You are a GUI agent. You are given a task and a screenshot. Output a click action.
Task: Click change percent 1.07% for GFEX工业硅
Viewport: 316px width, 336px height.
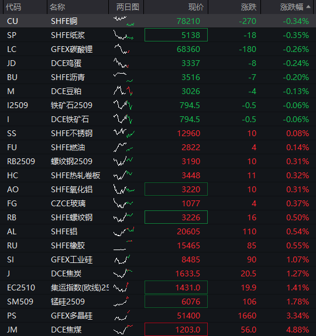[x=298, y=259]
